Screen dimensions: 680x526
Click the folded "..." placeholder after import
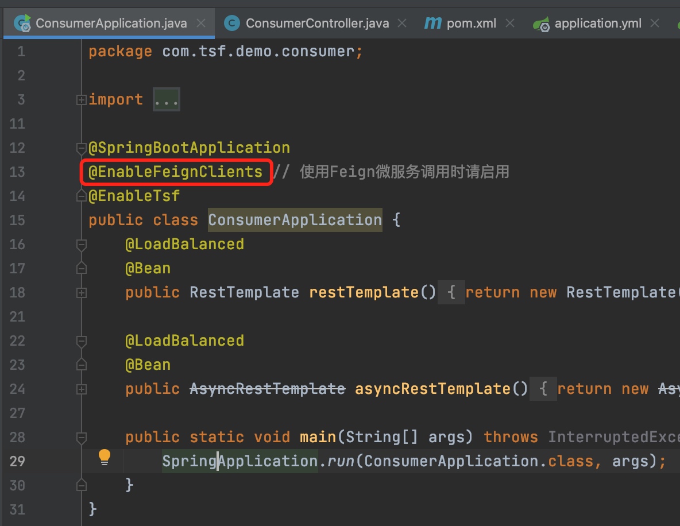tap(167, 100)
